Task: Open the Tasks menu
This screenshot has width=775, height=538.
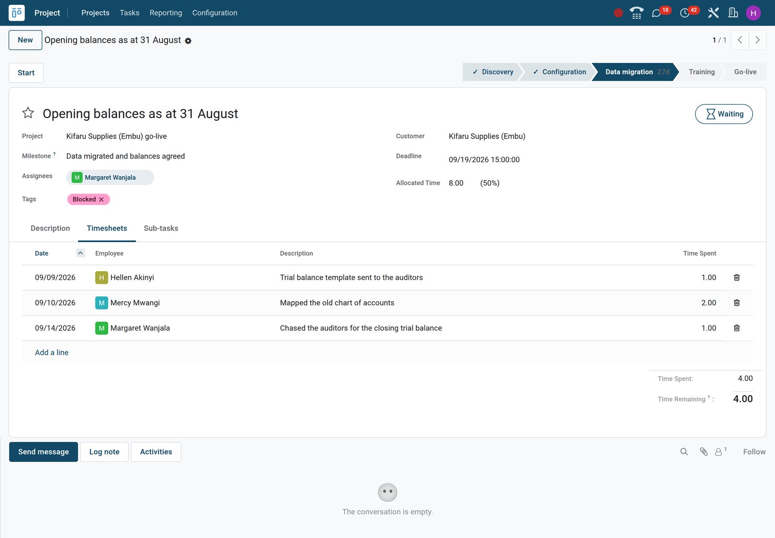Action: coord(129,13)
